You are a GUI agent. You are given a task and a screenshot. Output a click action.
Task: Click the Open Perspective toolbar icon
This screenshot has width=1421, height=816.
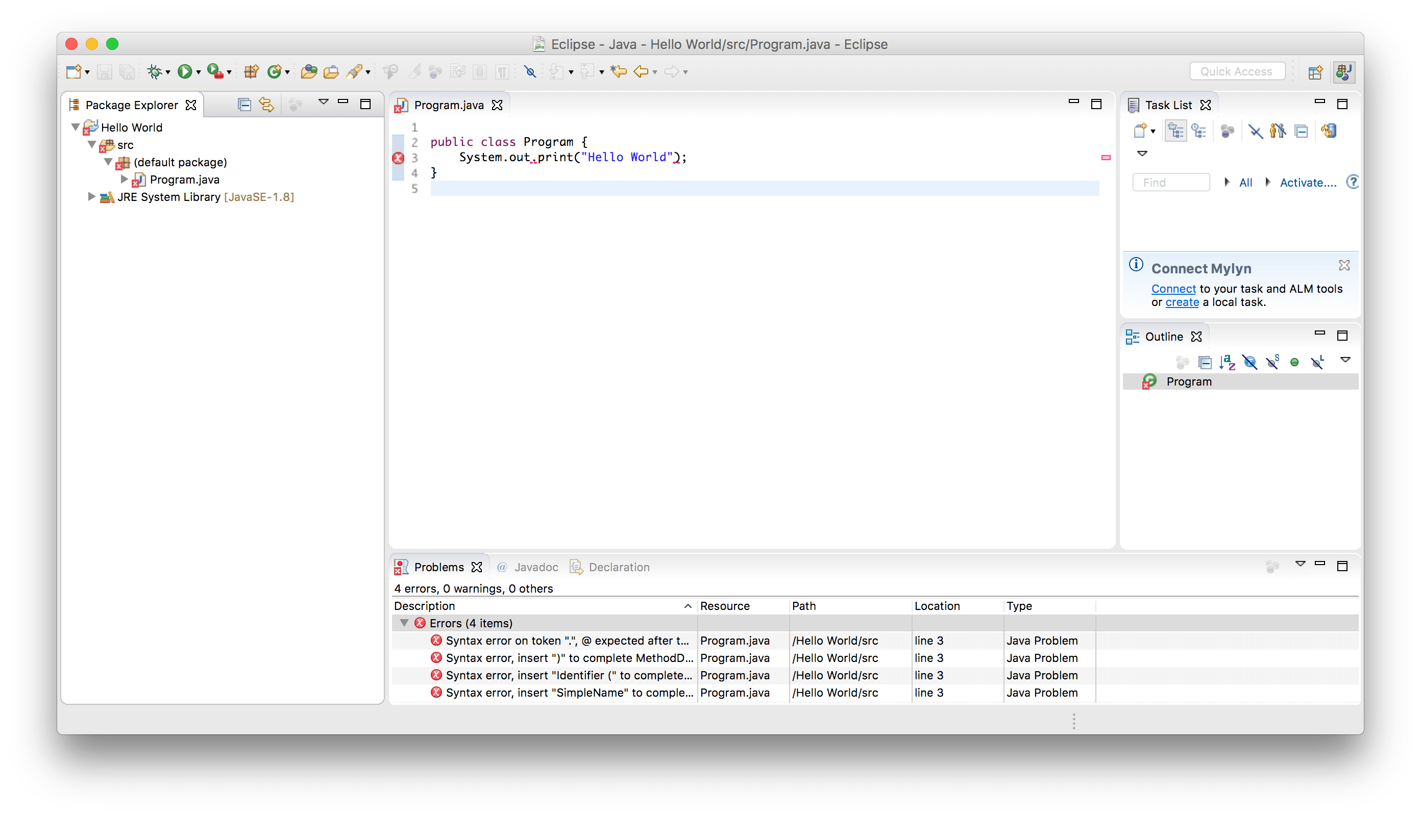click(1315, 72)
